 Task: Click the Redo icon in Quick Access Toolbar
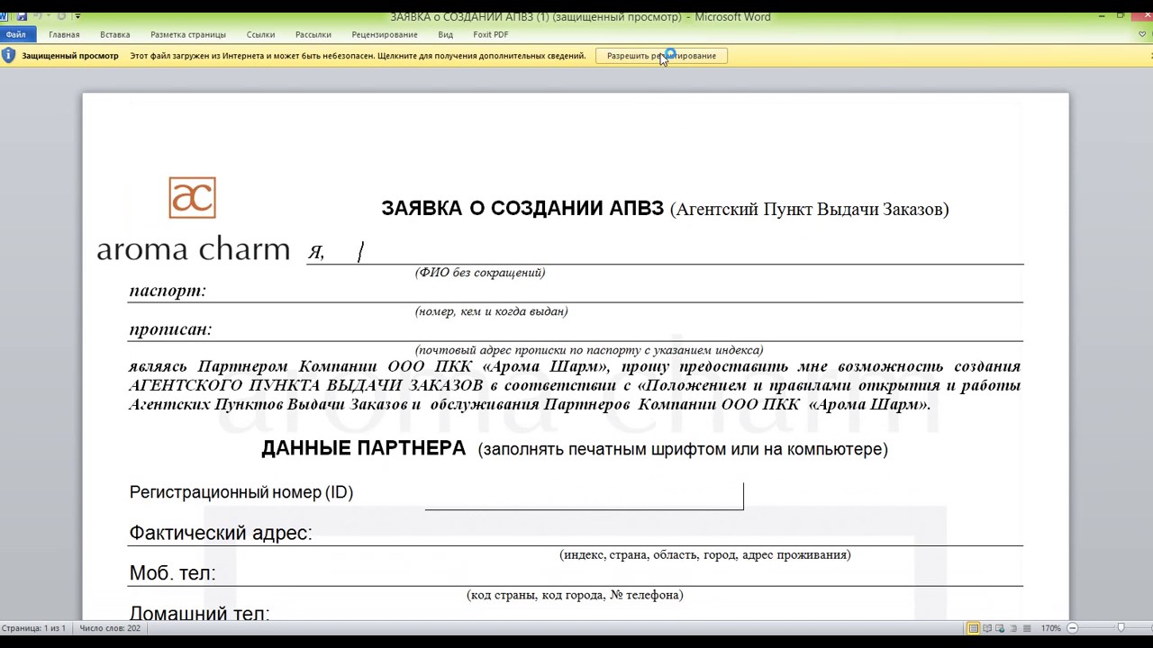tap(61, 16)
